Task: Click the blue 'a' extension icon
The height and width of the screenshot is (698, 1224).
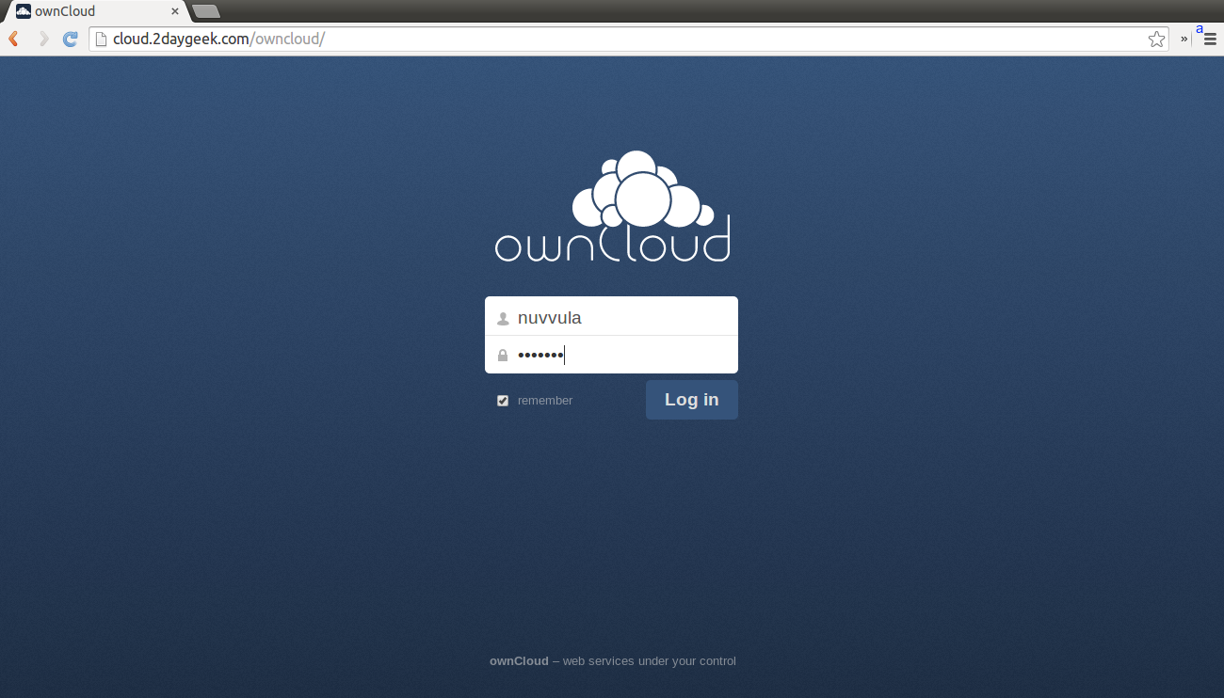Action: (x=1200, y=29)
